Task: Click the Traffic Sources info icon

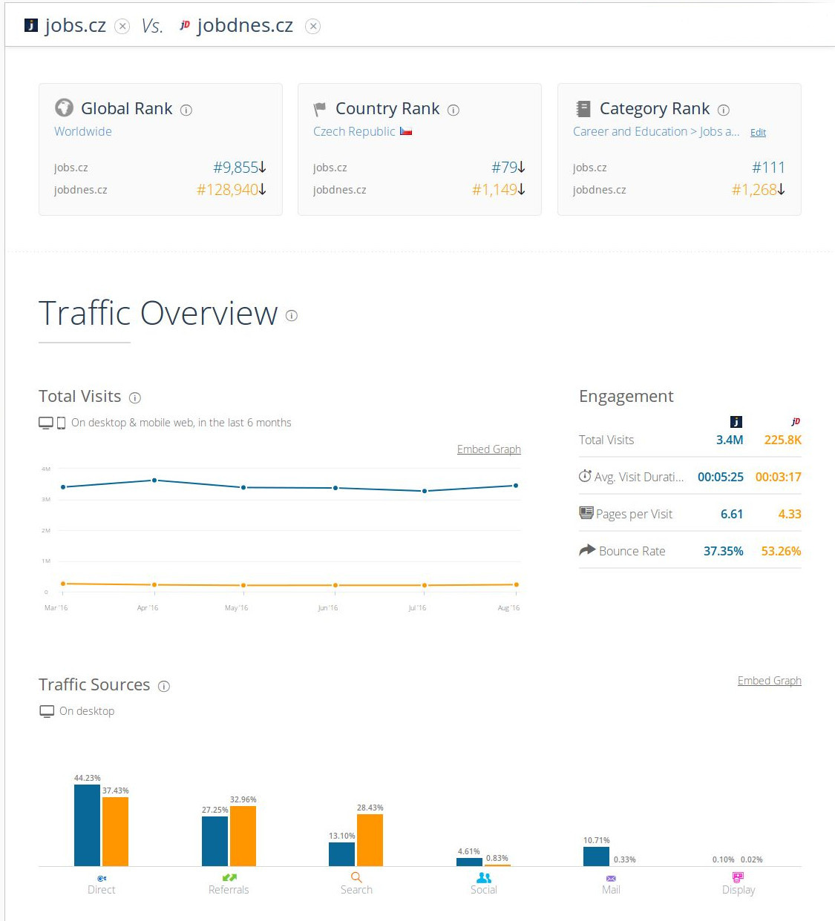Action: (x=164, y=687)
